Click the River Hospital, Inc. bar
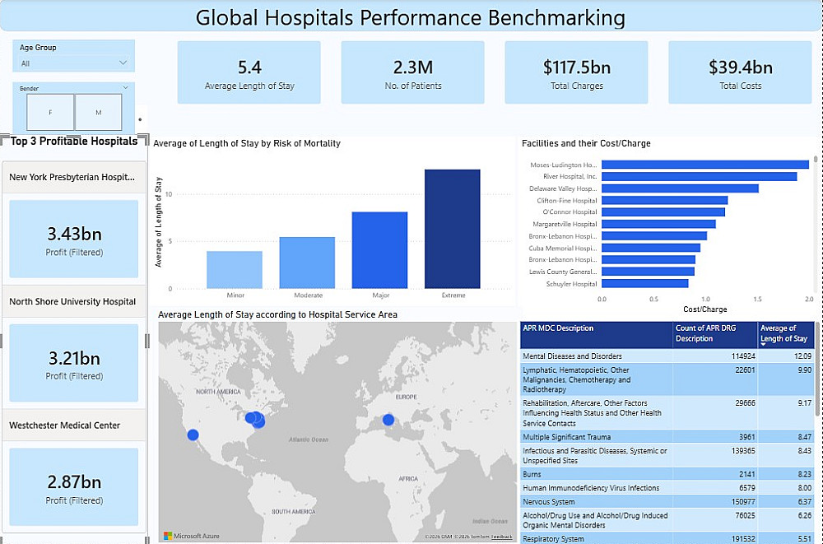823x544 pixels. tap(699, 176)
